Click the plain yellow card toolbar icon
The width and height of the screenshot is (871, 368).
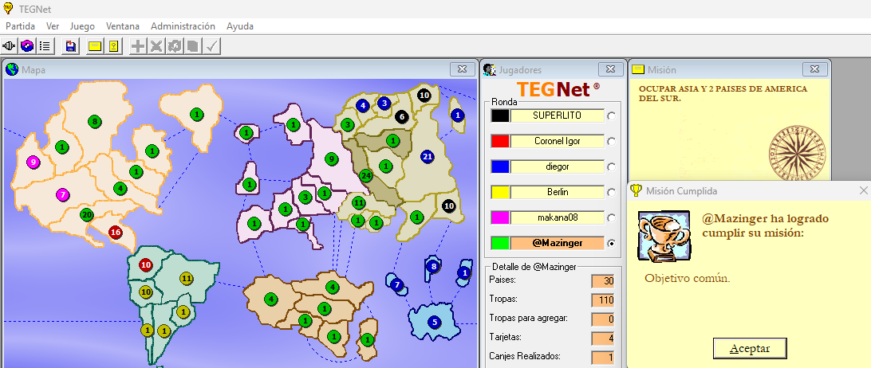(x=95, y=46)
